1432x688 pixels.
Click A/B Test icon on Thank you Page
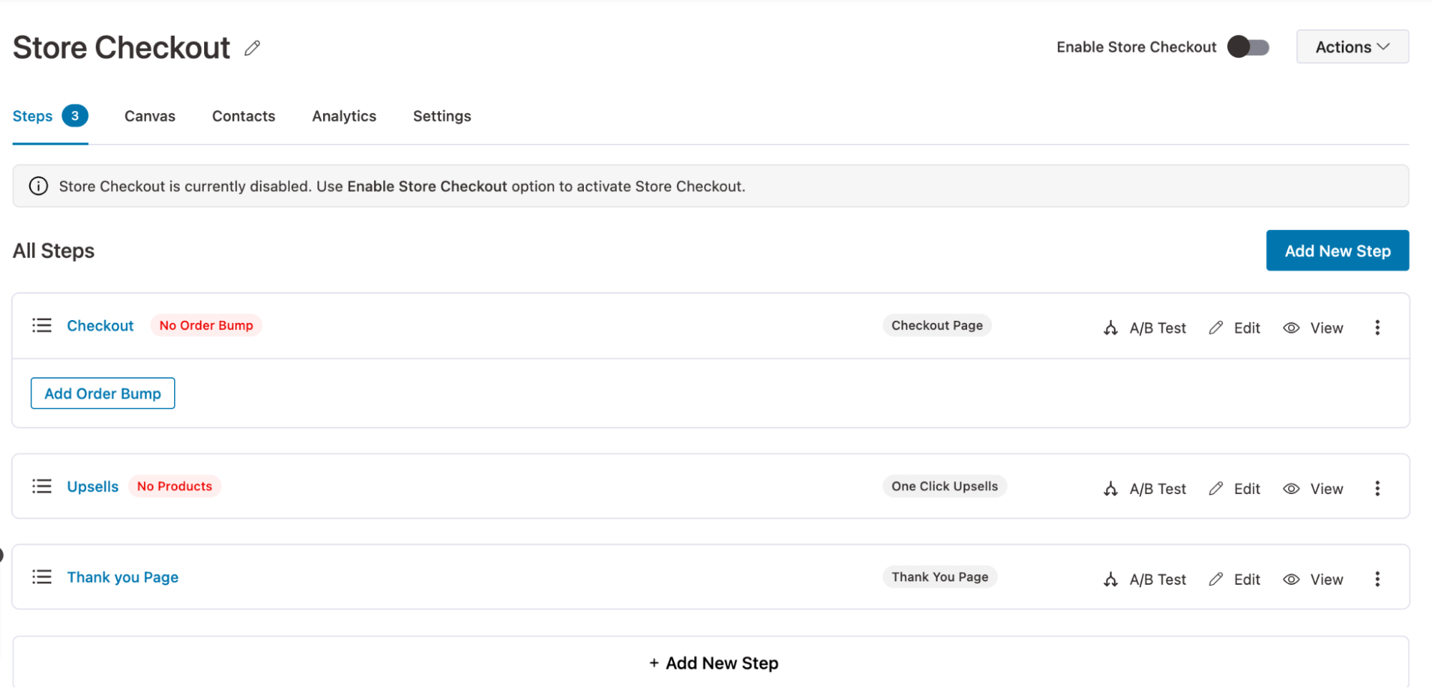[1110, 579]
